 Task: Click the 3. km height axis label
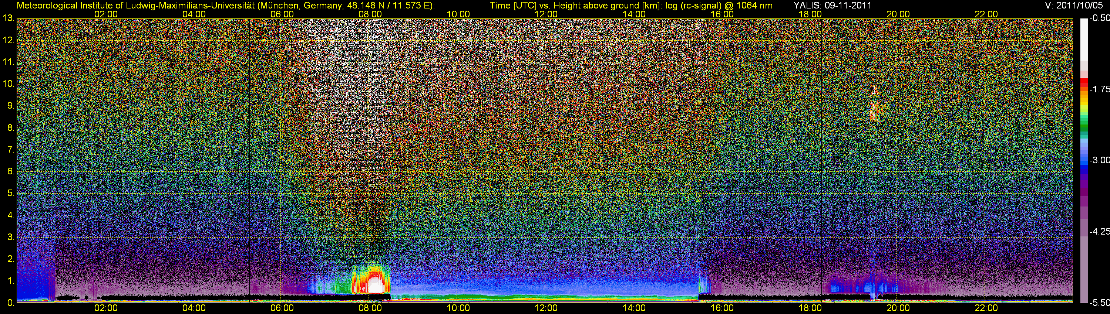click(11, 238)
